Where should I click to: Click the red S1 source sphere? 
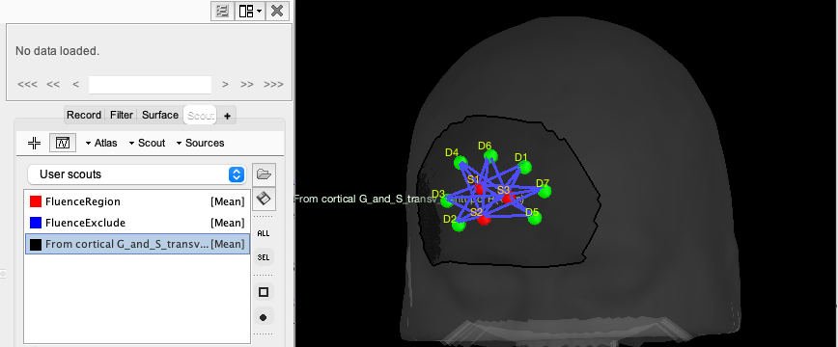click(x=480, y=189)
